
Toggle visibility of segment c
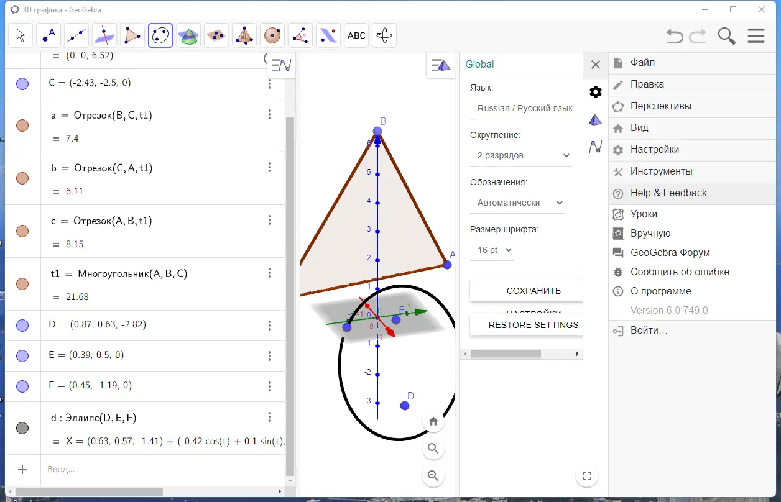point(22,231)
